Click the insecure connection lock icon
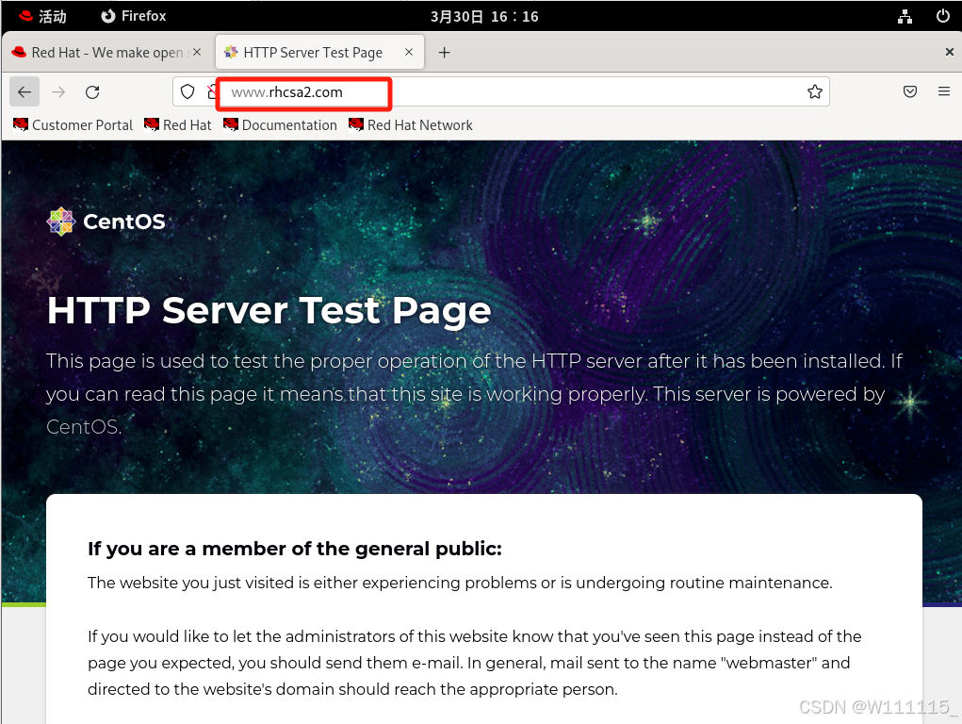962x724 pixels. pyautogui.click(x=212, y=92)
